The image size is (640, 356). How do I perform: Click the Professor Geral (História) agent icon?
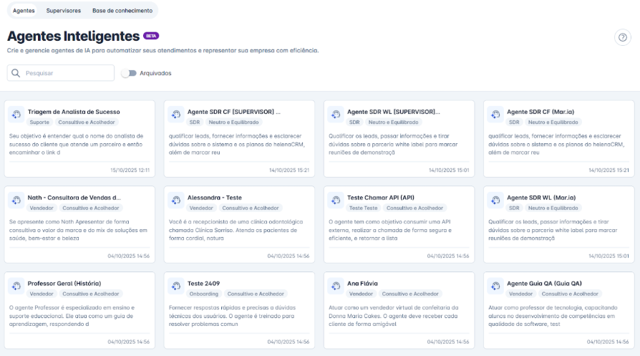(x=16, y=286)
